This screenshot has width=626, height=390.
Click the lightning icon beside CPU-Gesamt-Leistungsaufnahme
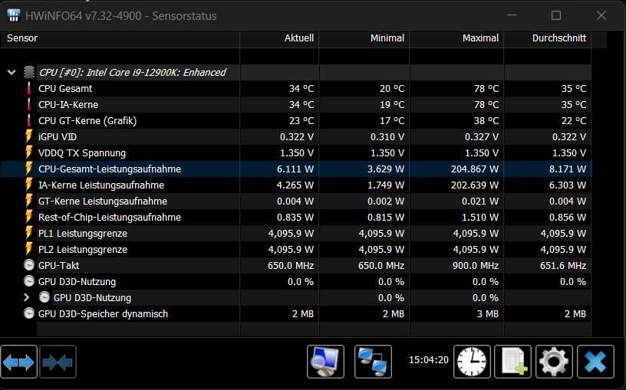point(28,169)
